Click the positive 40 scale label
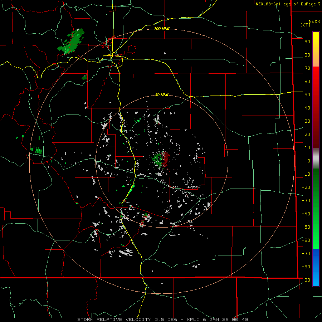 (307, 108)
